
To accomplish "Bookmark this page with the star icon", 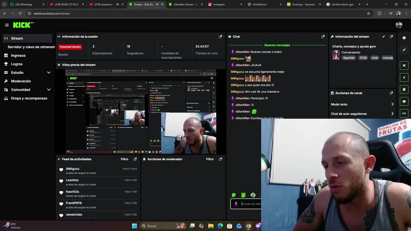I will (369, 13).
